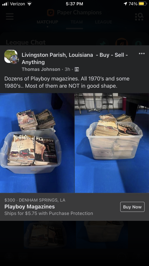Tap the Livingston Parish group avatar

coord(11,57)
